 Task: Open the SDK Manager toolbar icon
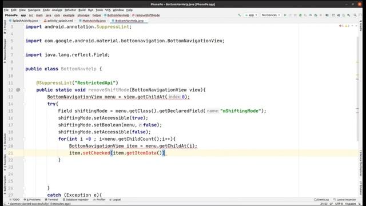click(x=348, y=15)
